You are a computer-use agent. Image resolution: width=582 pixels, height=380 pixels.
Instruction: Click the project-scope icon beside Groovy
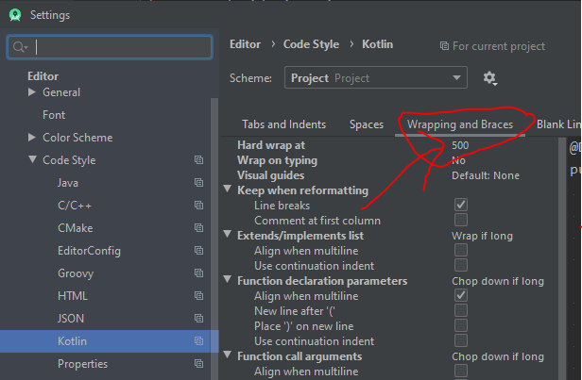(198, 273)
